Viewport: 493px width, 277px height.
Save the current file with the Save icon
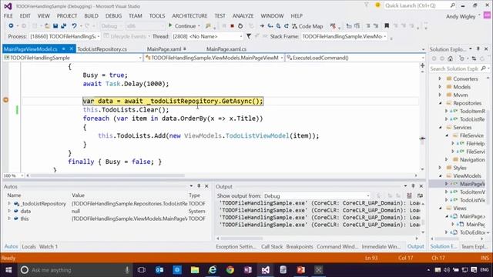click(55, 25)
